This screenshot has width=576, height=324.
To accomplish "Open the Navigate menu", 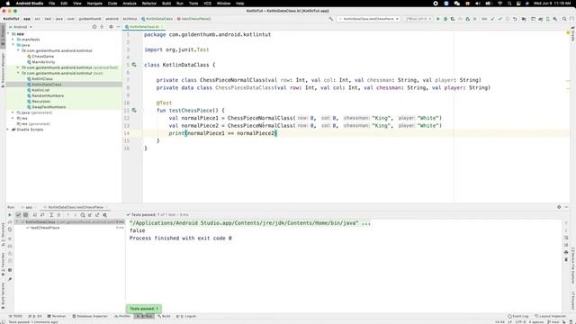I will pyautogui.click(x=94, y=4).
